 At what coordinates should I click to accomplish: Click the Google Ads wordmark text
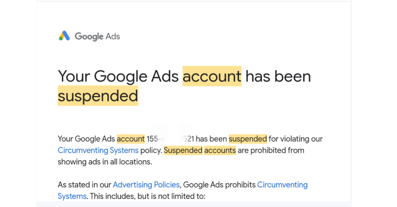point(97,37)
